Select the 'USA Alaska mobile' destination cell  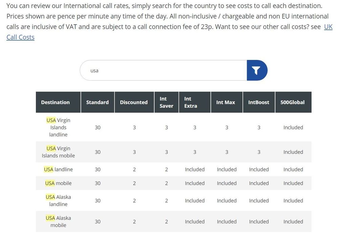click(58, 221)
